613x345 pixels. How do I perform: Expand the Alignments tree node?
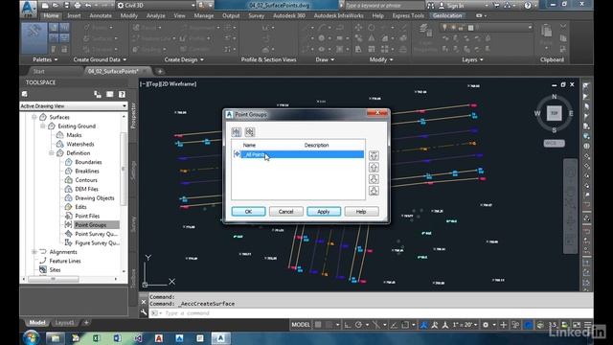34,252
